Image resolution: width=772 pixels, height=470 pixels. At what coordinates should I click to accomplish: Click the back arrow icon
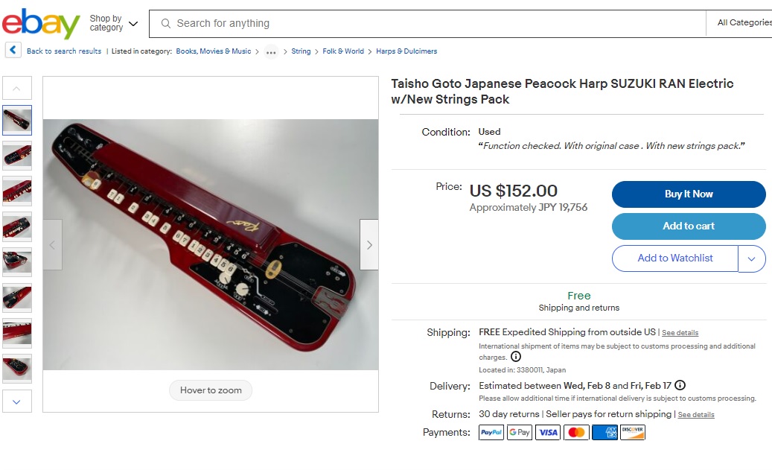[13, 51]
